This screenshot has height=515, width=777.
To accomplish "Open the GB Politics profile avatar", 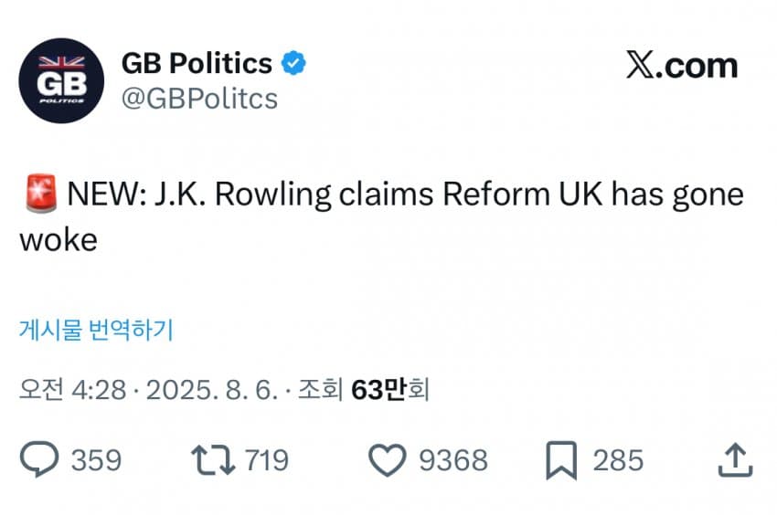I will (x=61, y=81).
